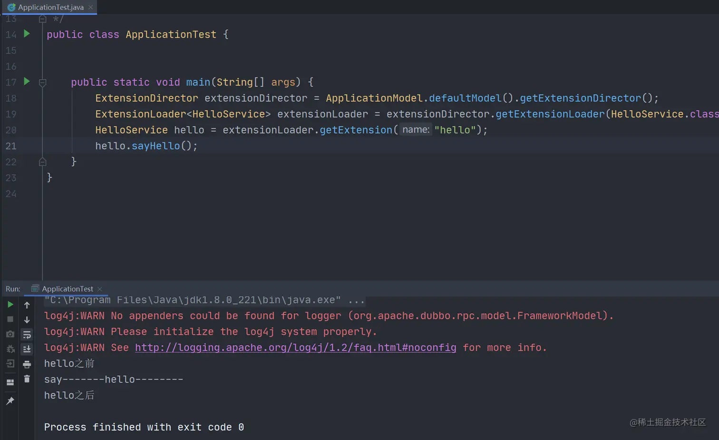Click the Java class icon on editor tab
The height and width of the screenshot is (440, 719).
pos(11,7)
